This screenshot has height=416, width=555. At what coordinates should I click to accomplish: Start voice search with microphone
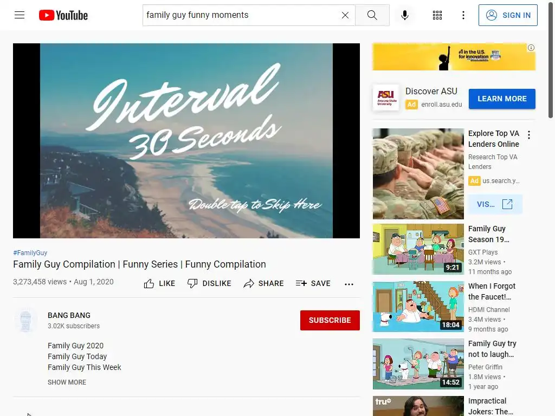(404, 15)
